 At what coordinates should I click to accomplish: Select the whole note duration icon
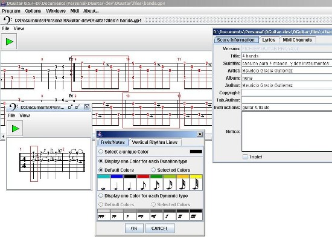[104, 184]
